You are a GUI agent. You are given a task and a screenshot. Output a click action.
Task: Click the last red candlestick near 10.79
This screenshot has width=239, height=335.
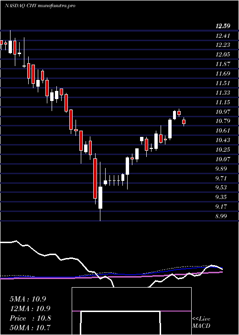(184, 122)
